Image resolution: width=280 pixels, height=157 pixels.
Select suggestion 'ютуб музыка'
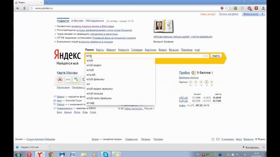(x=94, y=93)
